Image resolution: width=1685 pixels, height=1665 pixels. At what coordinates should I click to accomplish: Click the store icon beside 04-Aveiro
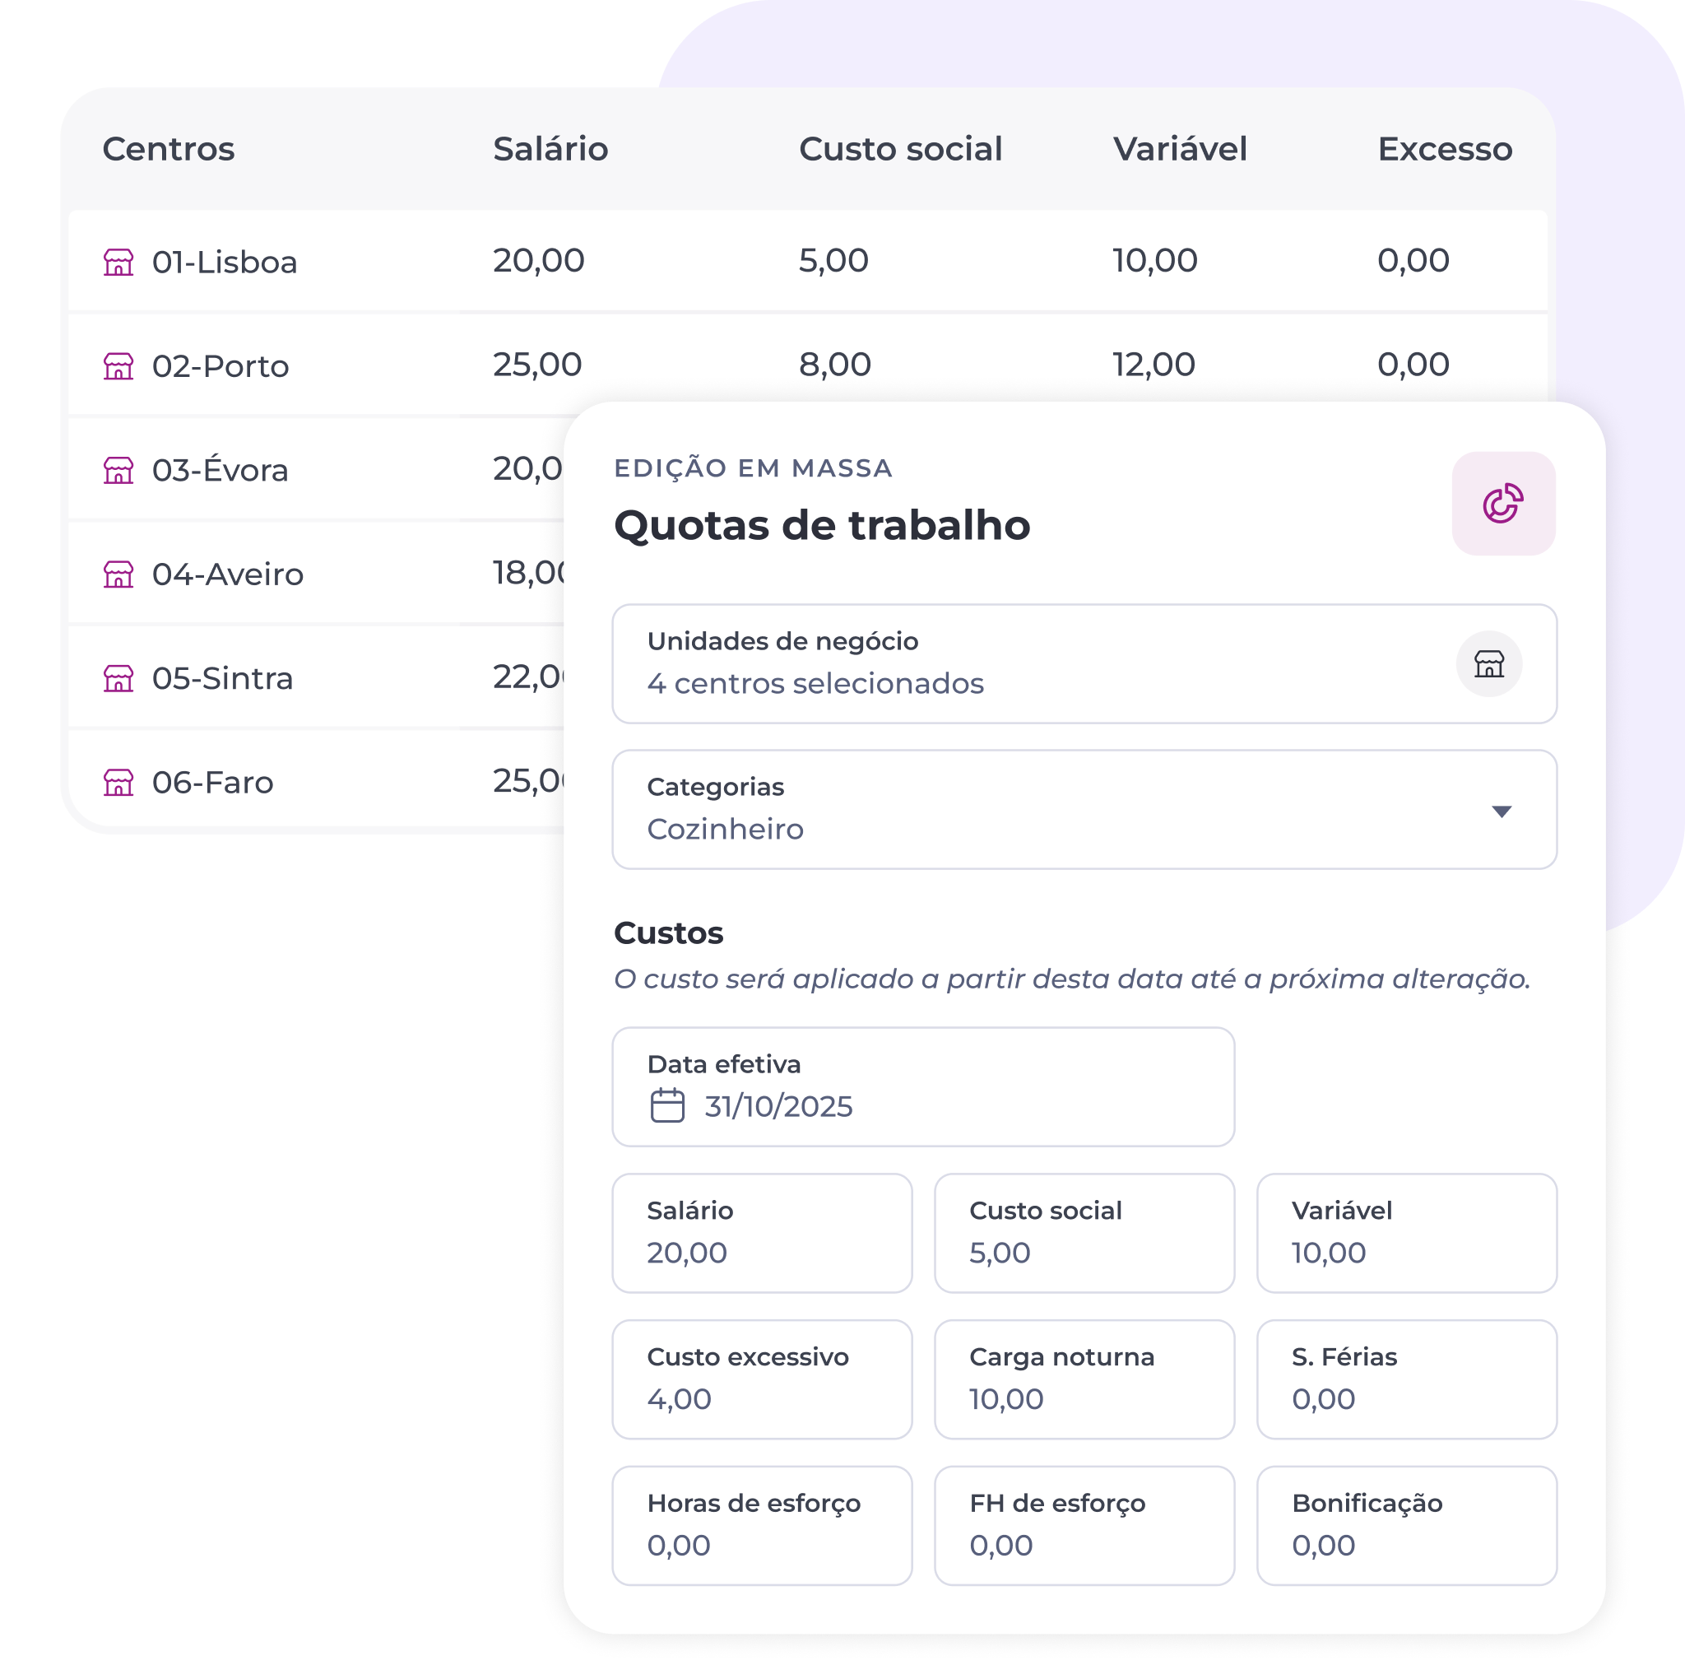tap(118, 574)
